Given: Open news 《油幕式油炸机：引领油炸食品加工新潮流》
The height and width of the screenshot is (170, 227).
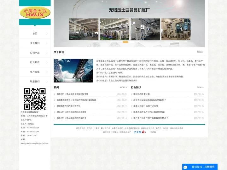Looking at the screenshot, I should point(76,100).
